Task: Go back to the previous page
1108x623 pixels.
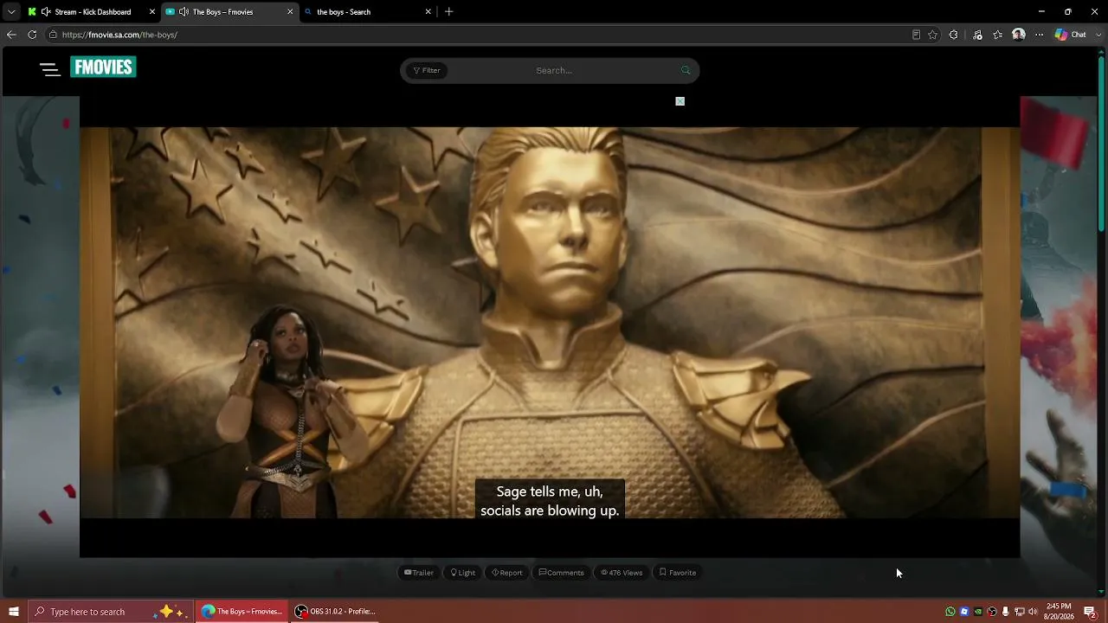Action: tap(11, 35)
